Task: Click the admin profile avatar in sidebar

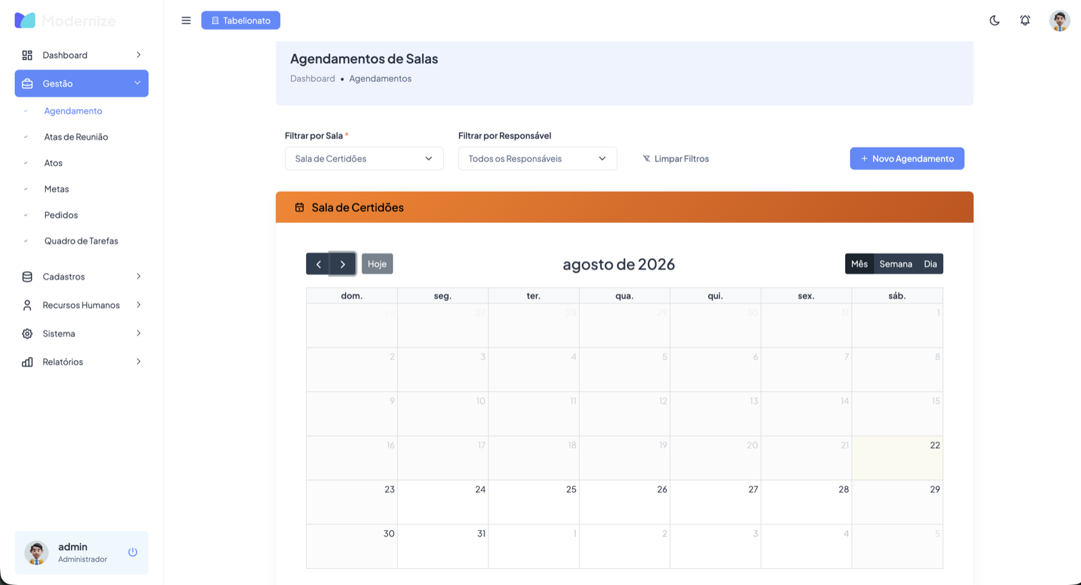Action: [x=36, y=553]
